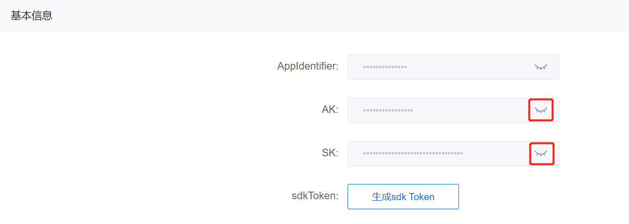The image size is (629, 224).
Task: Select the SK password field
Action: point(453,153)
